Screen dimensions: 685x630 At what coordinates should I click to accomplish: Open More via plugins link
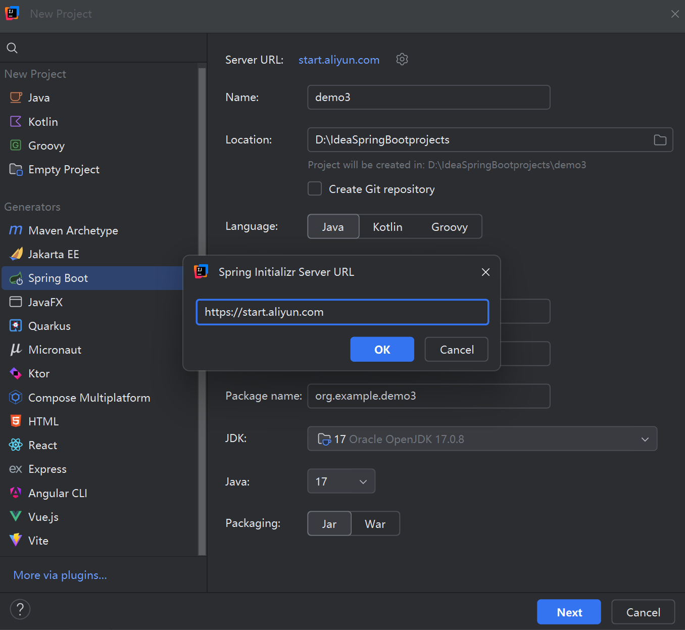[x=60, y=575]
